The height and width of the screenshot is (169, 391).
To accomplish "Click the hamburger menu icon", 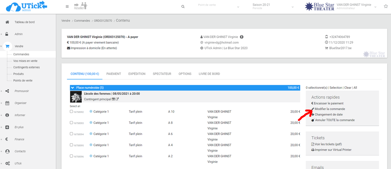I will click(68, 6).
